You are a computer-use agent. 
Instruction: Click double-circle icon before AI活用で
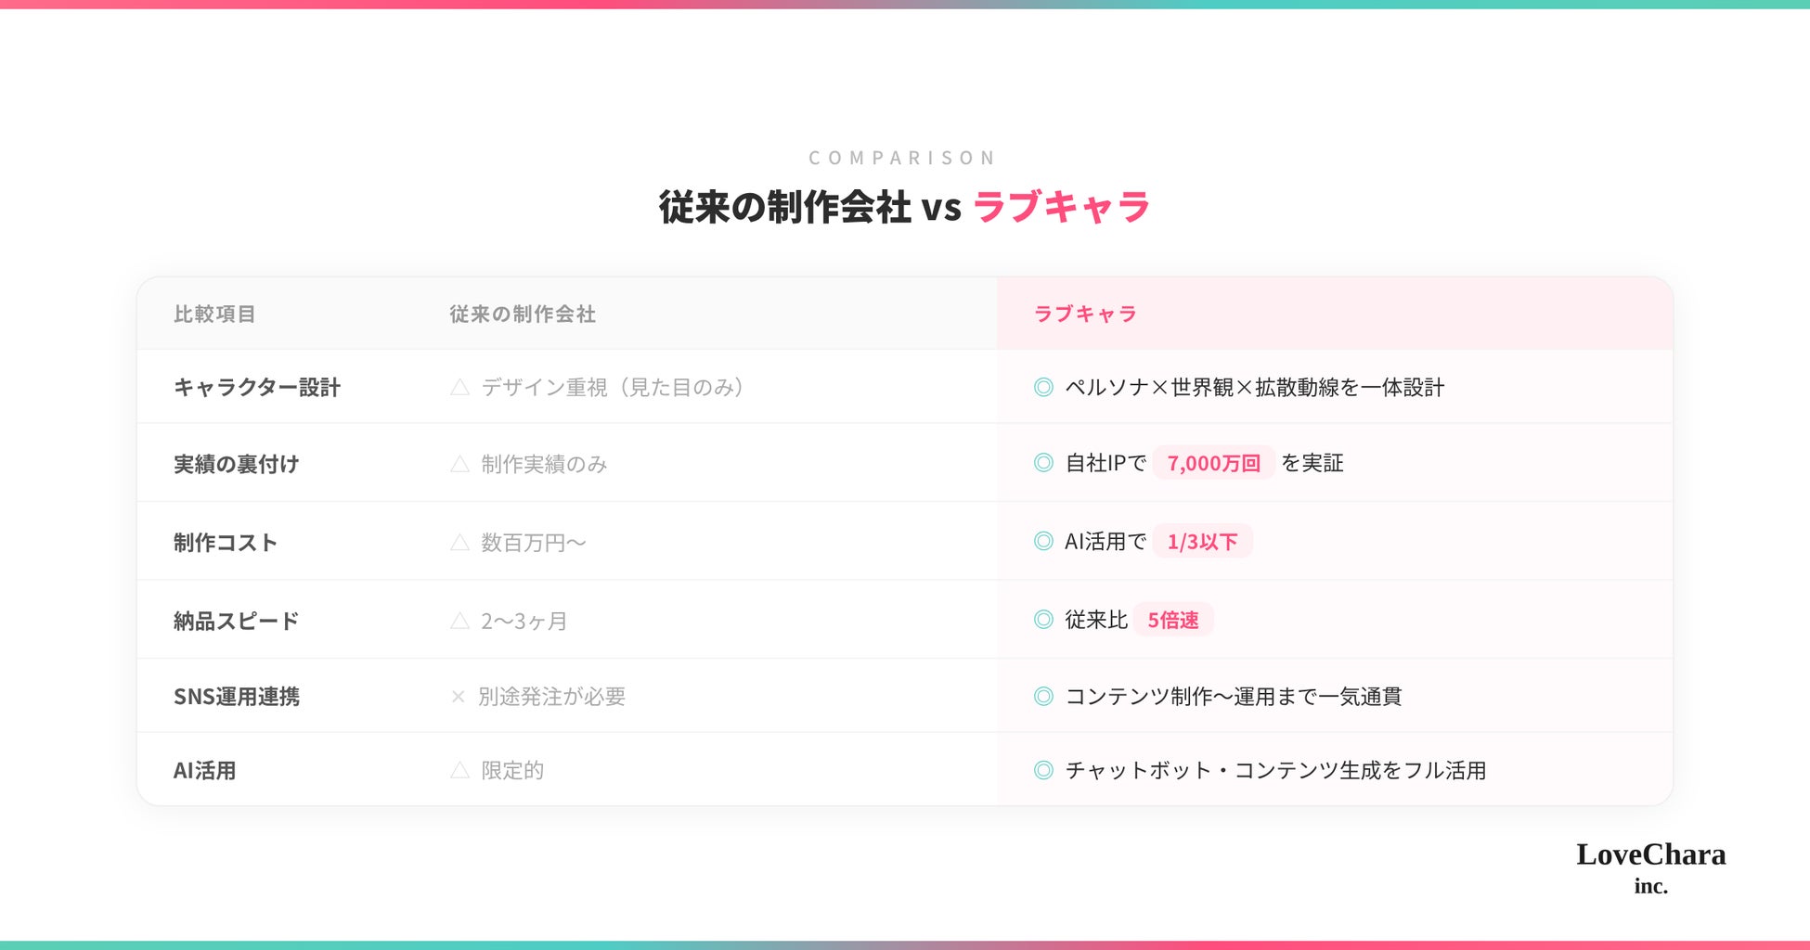coord(1043,541)
